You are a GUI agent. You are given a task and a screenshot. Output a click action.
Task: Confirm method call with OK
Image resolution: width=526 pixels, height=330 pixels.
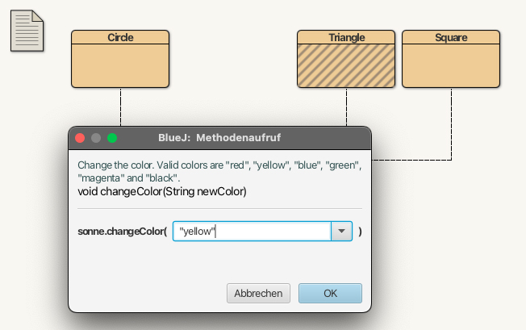(x=330, y=293)
